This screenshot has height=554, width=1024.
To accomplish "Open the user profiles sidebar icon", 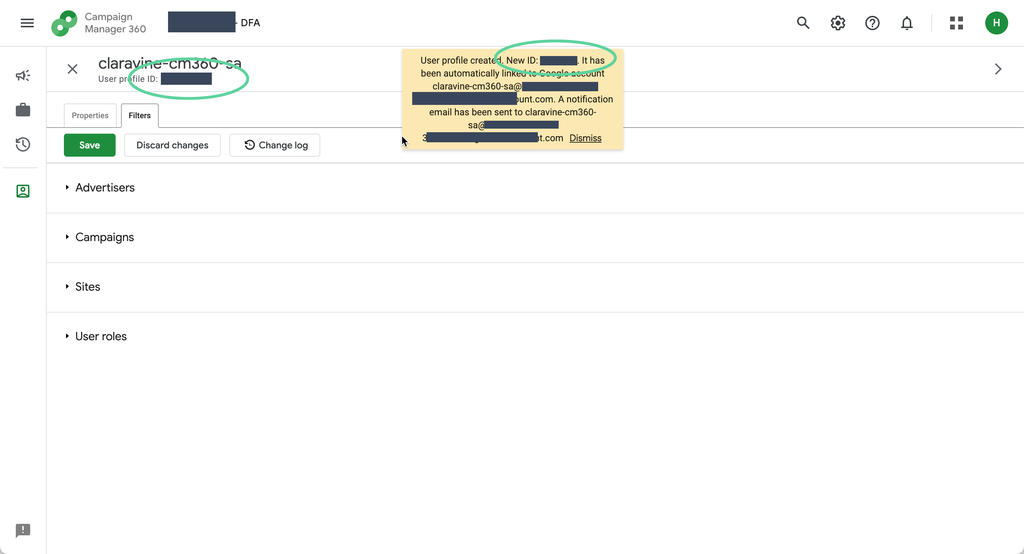I will click(23, 191).
